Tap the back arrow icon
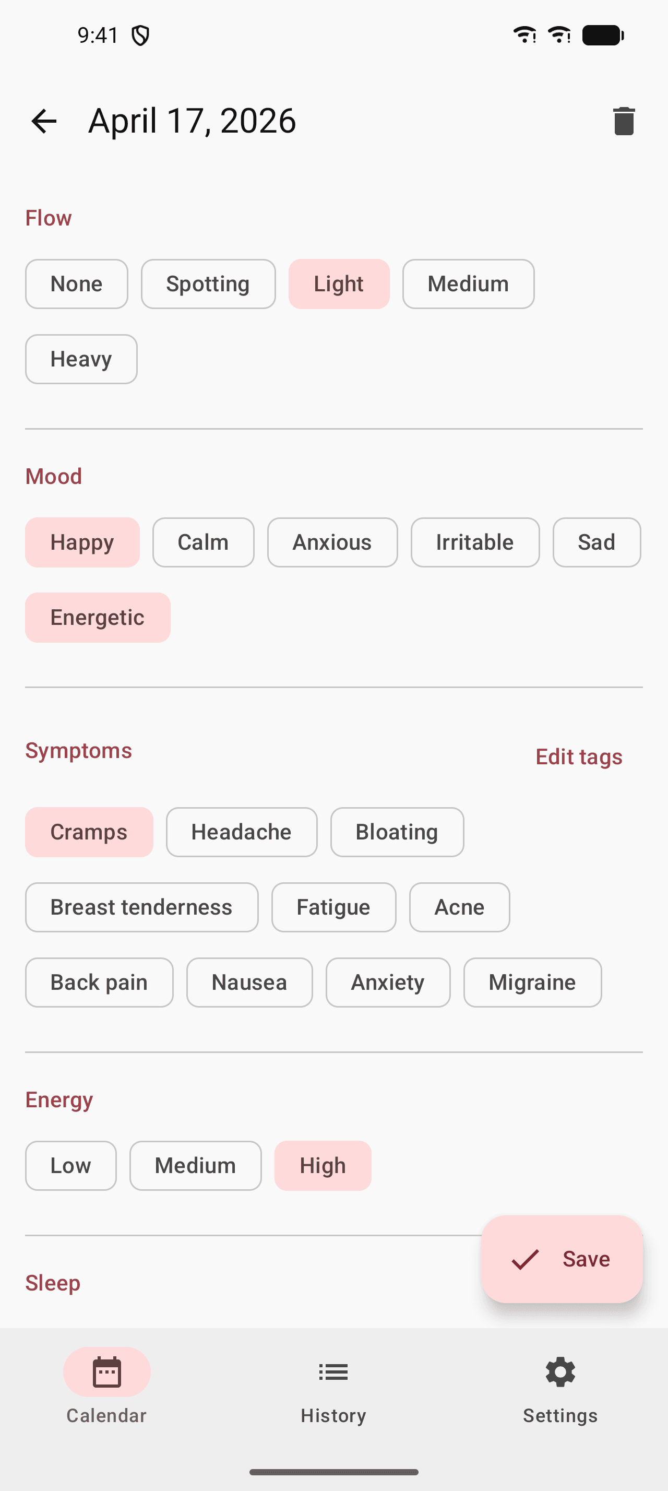The height and width of the screenshot is (1491, 668). click(44, 121)
